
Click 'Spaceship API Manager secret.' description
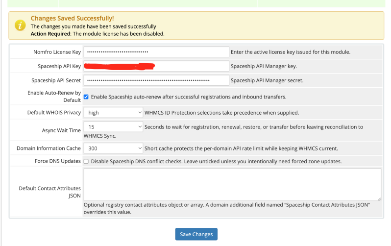[267, 80]
